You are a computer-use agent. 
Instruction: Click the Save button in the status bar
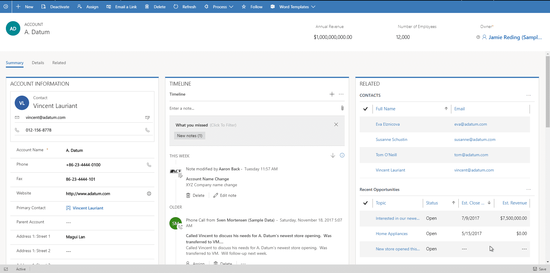tap(540, 269)
